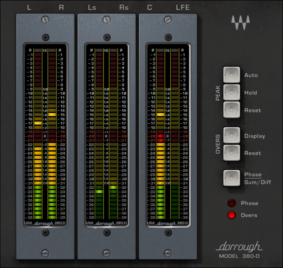Click the black Phillips screw above Ls/Rs meter
Image resolution: width=283 pixels, height=268 pixels.
(107, 37)
